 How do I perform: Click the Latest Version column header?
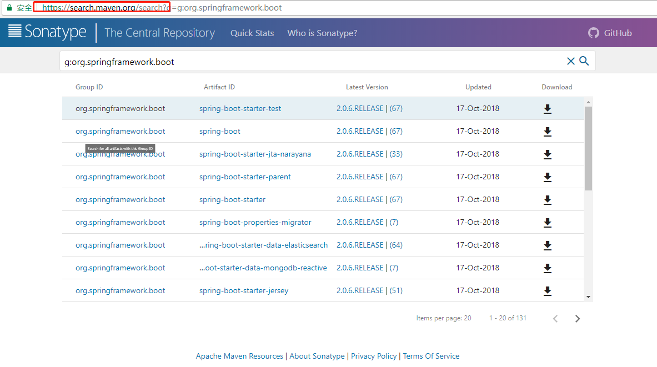point(367,87)
